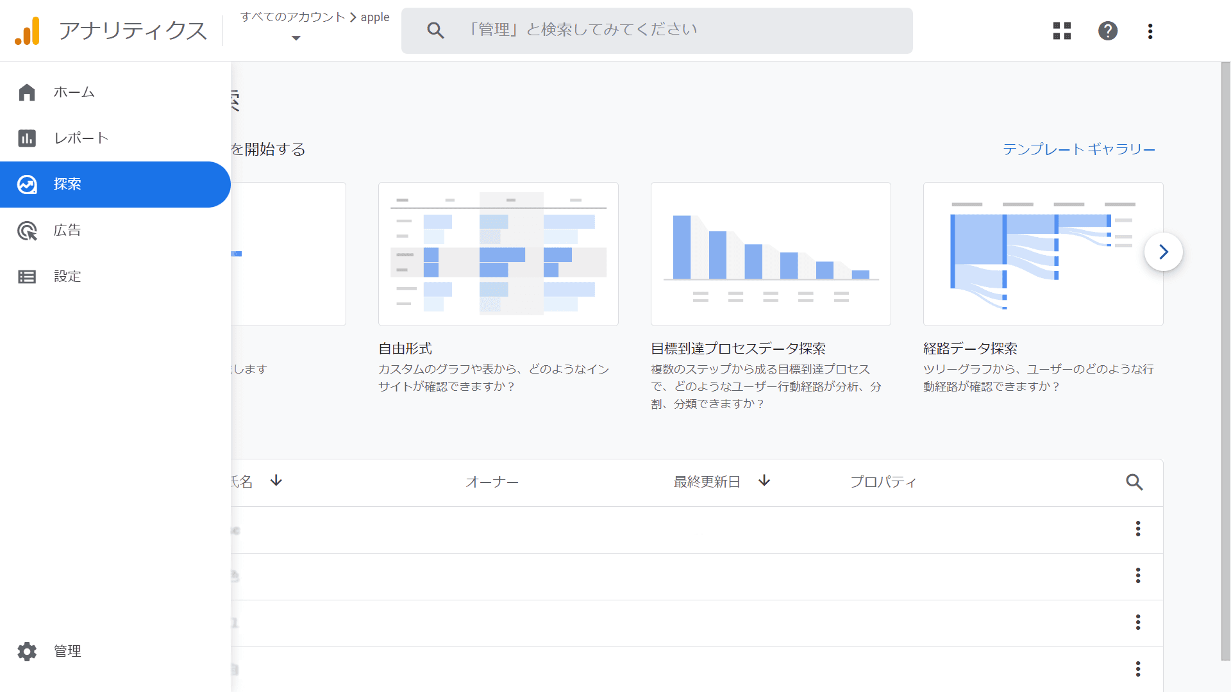Click the 目標到達プロセスデータ探索 title
Image resolution: width=1231 pixels, height=692 pixels.
pyautogui.click(x=738, y=349)
